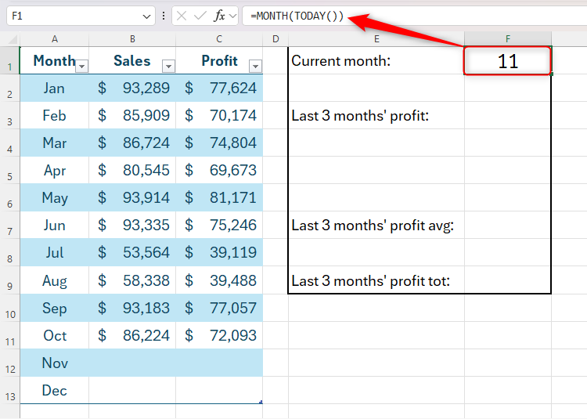This screenshot has width=587, height=419.
Task: Open the Month column filter dropdown
Action: click(81, 67)
